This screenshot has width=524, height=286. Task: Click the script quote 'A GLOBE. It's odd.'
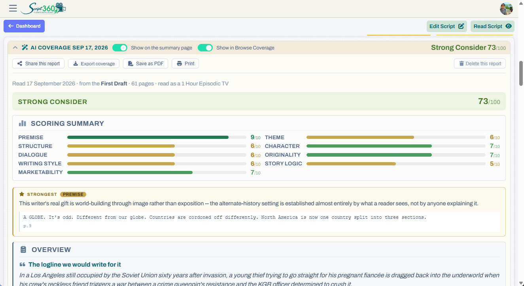pyautogui.click(x=225, y=217)
